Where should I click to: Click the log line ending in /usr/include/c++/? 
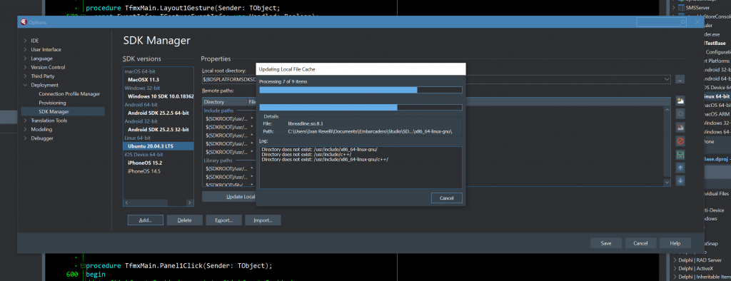(x=306, y=154)
